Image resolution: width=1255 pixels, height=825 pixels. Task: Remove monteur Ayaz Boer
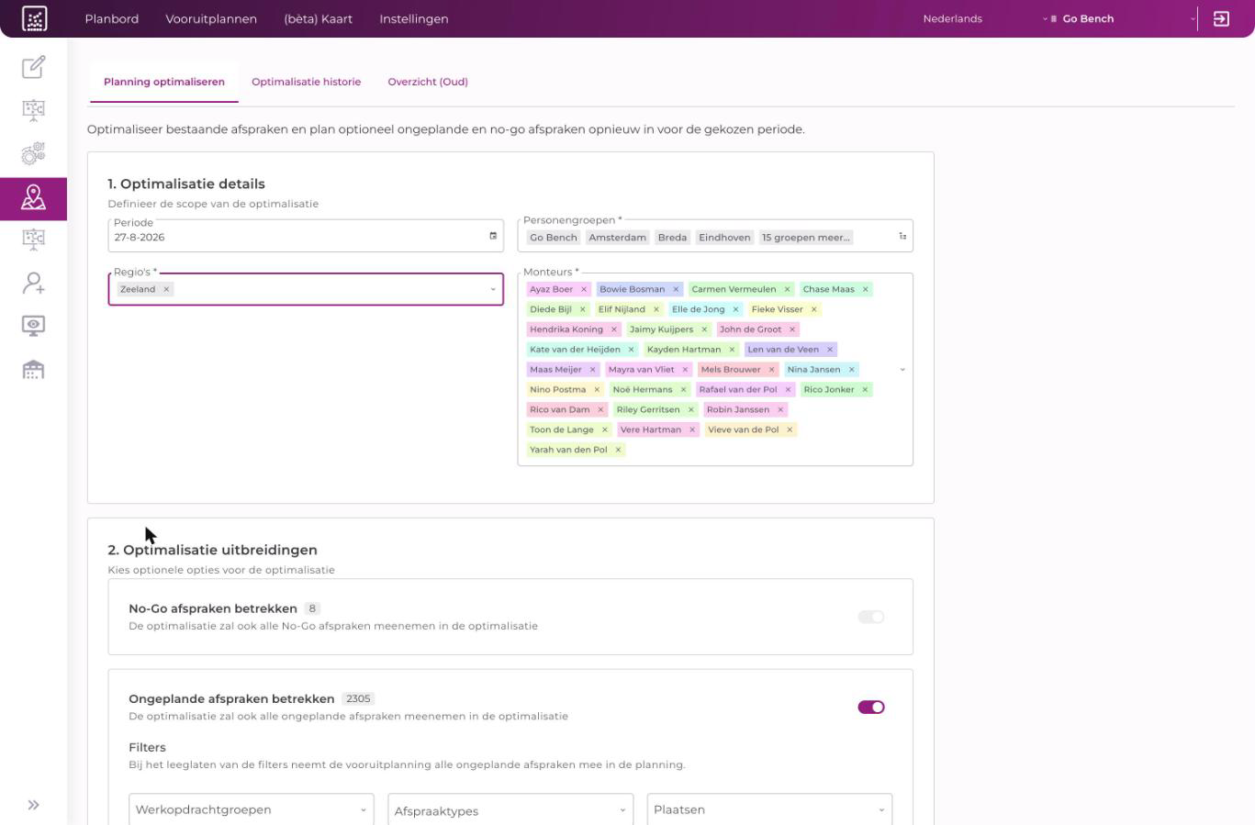tap(583, 289)
